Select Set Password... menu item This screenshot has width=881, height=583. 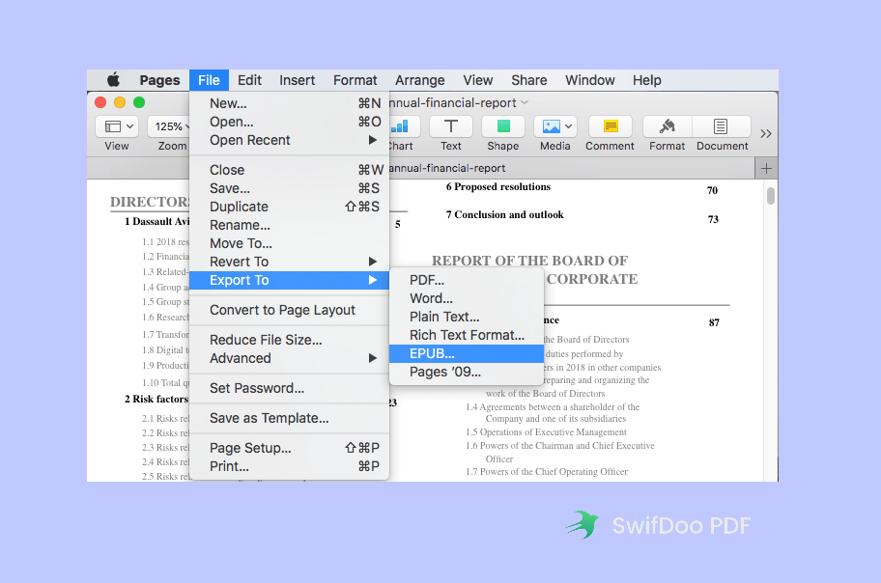click(x=290, y=388)
